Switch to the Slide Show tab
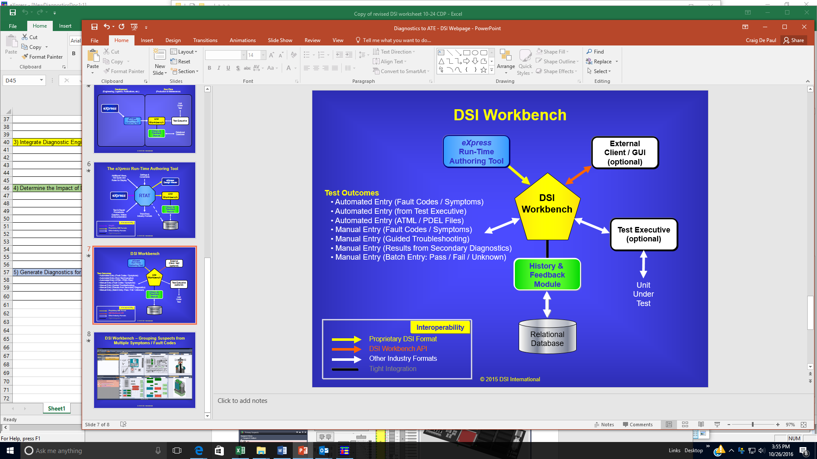 click(x=280, y=40)
